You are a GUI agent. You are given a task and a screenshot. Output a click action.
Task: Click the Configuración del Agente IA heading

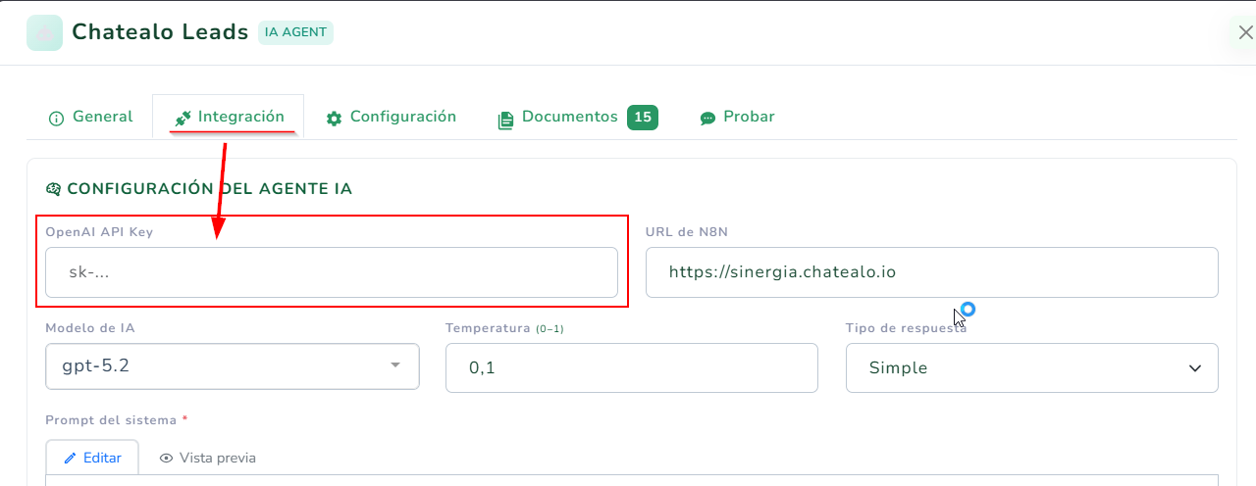pyautogui.click(x=210, y=189)
